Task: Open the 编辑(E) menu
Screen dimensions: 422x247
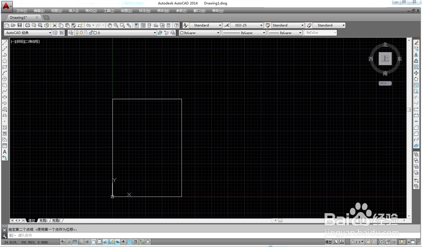Action: click(39, 11)
